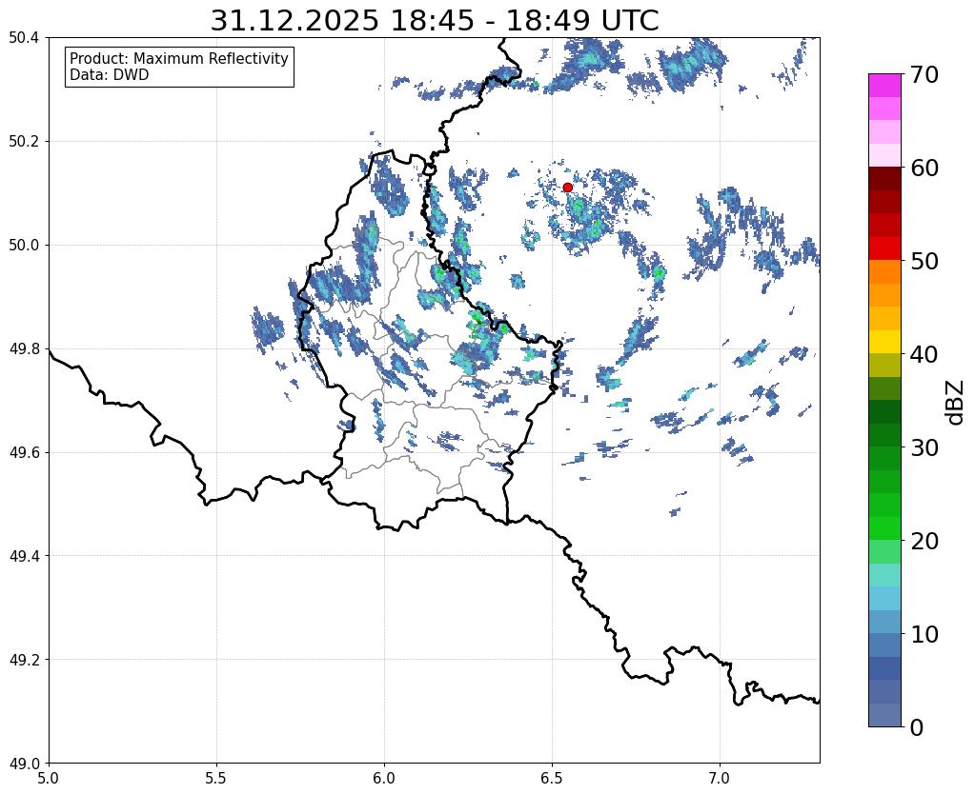Click the 5.5 longitude tick label
975x794 pixels.
[216, 778]
